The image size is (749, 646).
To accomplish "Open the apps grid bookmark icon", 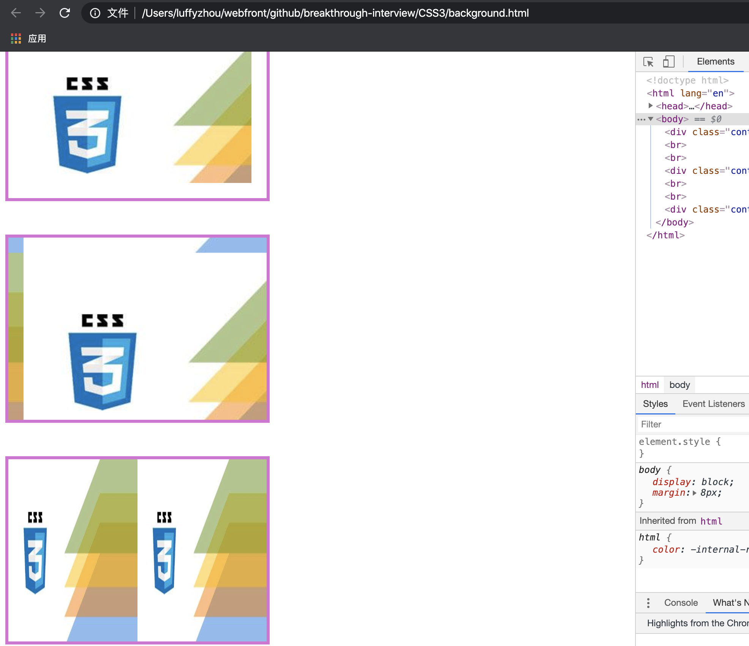I will 16,38.
